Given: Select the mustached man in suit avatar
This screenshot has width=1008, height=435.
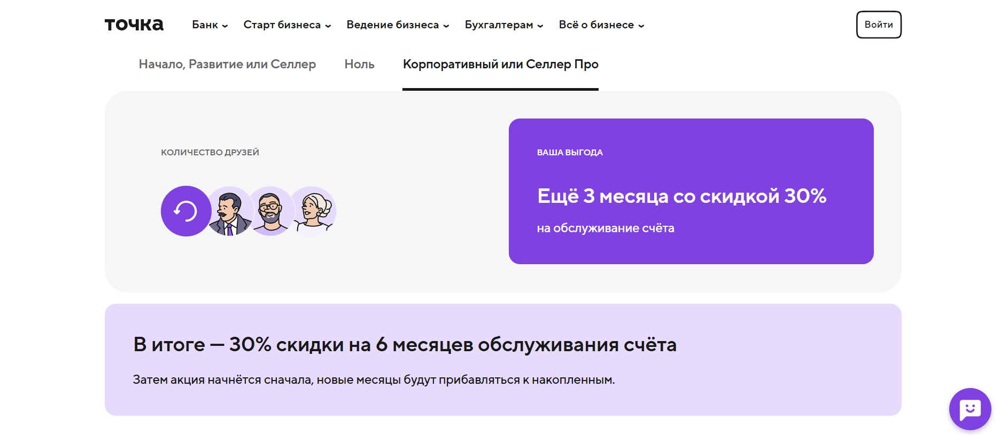Looking at the screenshot, I should pyautogui.click(x=231, y=211).
